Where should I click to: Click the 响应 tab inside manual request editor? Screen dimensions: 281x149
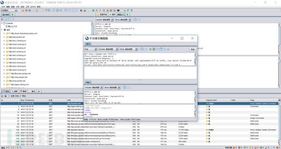tap(88, 82)
